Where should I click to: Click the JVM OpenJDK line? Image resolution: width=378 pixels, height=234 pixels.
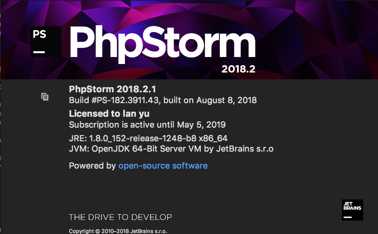coord(171,149)
